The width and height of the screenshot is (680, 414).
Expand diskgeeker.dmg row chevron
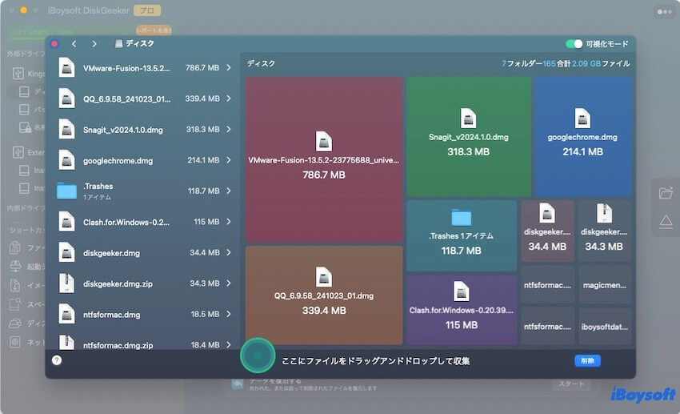pyautogui.click(x=229, y=252)
